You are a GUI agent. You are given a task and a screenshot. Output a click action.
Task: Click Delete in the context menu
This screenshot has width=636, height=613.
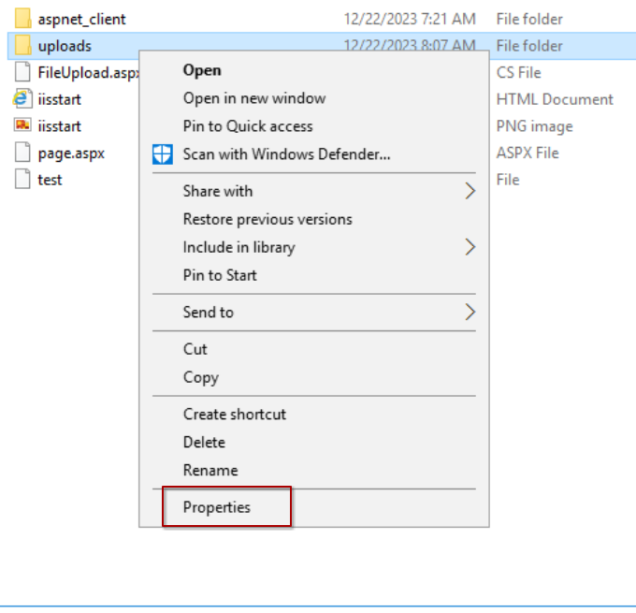click(x=204, y=442)
